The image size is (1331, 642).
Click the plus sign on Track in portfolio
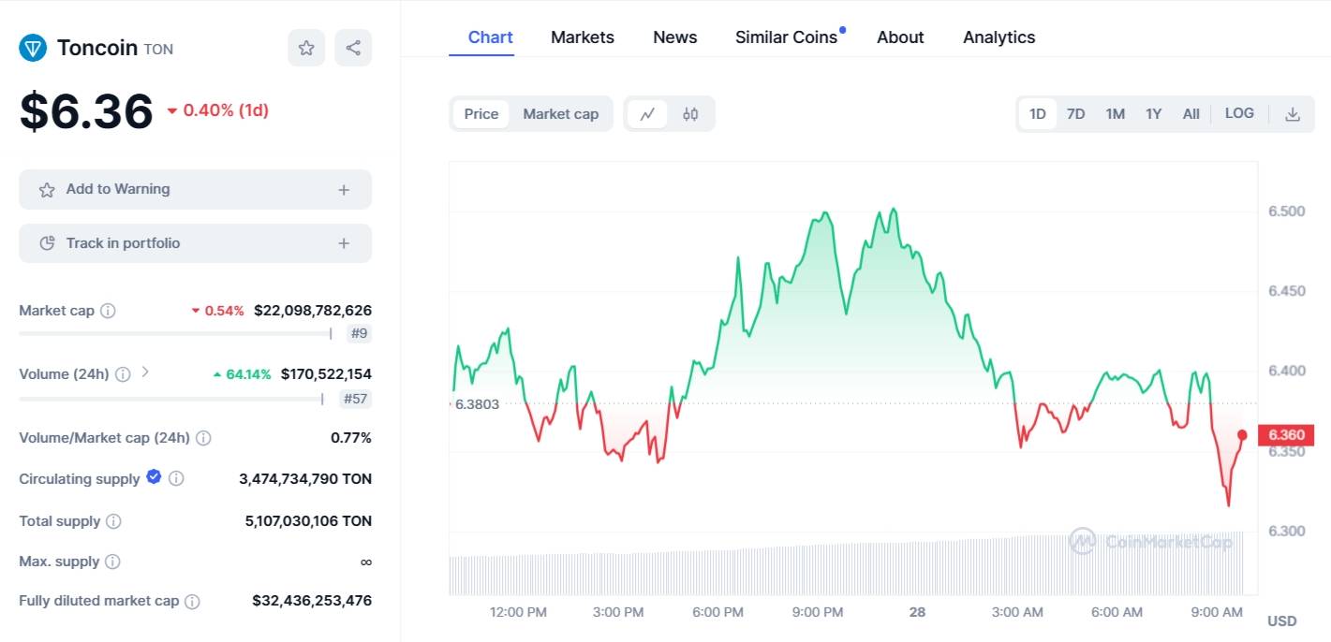(x=344, y=243)
